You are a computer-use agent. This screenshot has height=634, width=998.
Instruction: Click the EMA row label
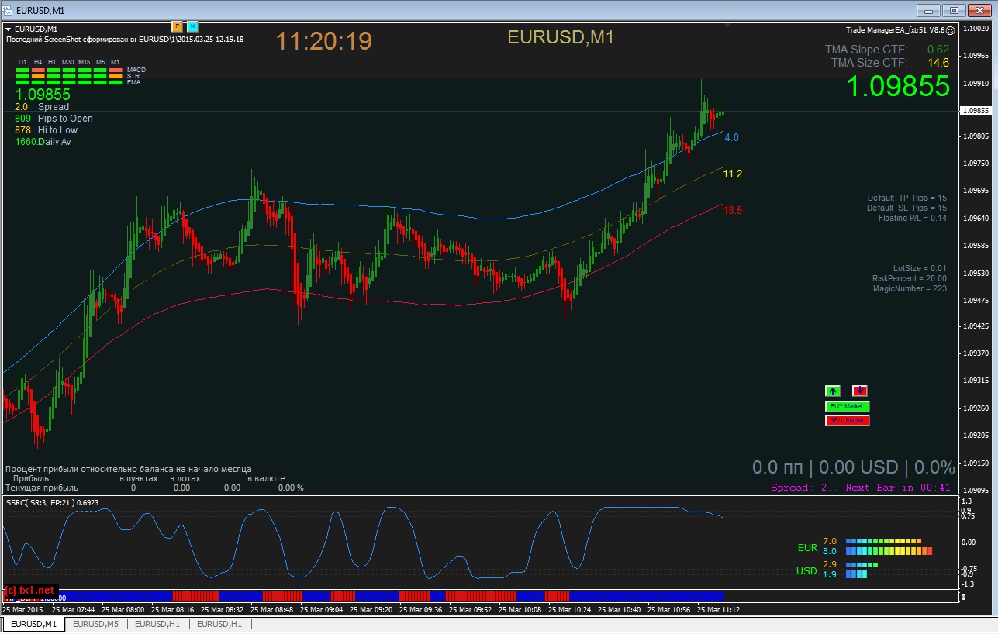pos(134,82)
